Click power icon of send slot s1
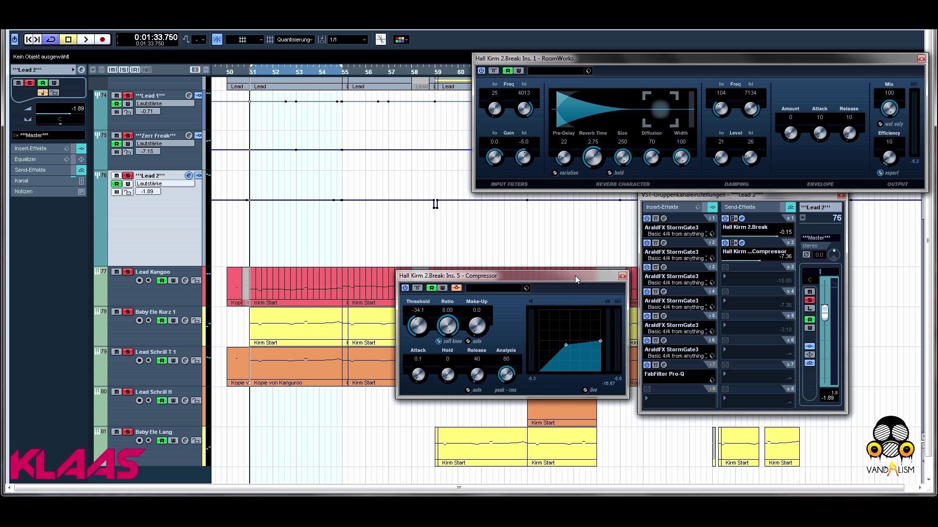This screenshot has width=938, height=527. point(725,219)
